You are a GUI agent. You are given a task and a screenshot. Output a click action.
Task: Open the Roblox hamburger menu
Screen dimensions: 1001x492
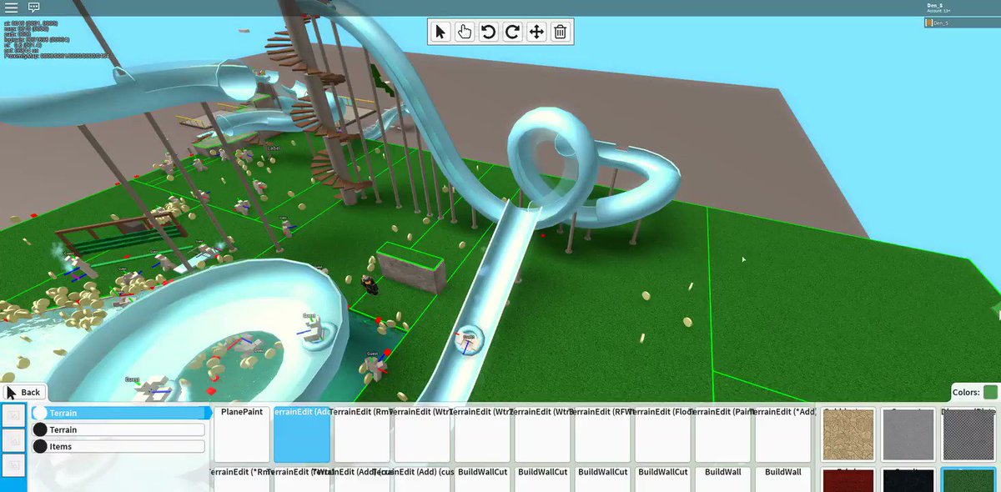[x=11, y=8]
